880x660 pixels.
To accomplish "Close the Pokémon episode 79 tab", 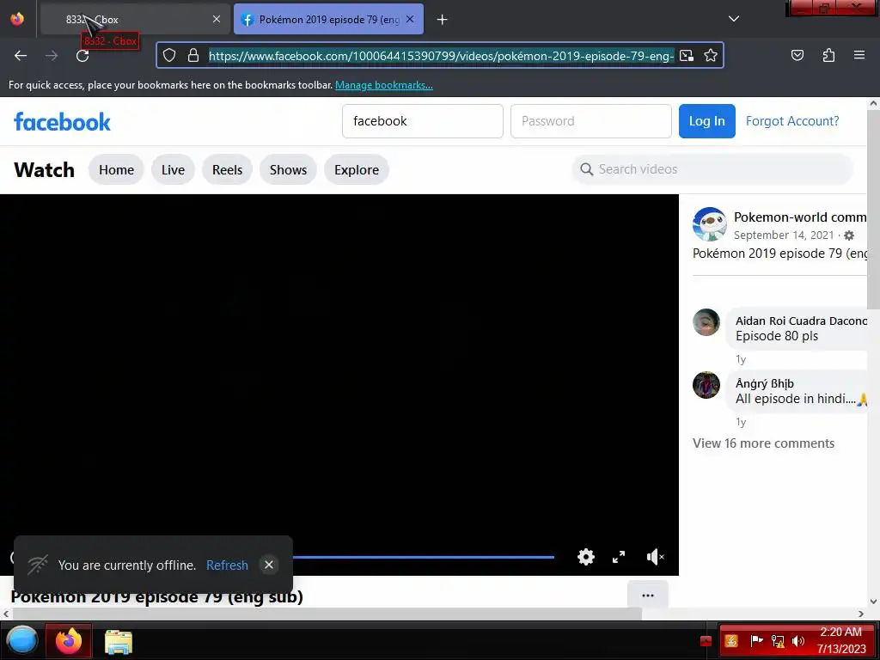I will [x=410, y=20].
